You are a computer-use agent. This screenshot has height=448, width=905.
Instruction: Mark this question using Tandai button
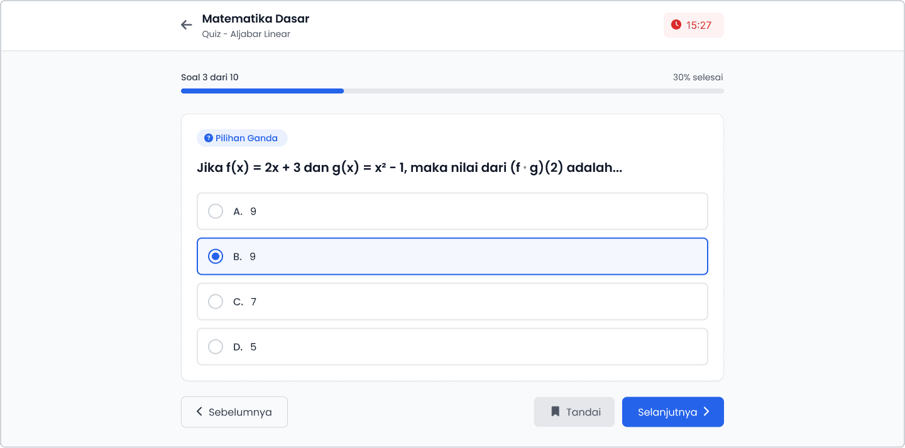574,412
